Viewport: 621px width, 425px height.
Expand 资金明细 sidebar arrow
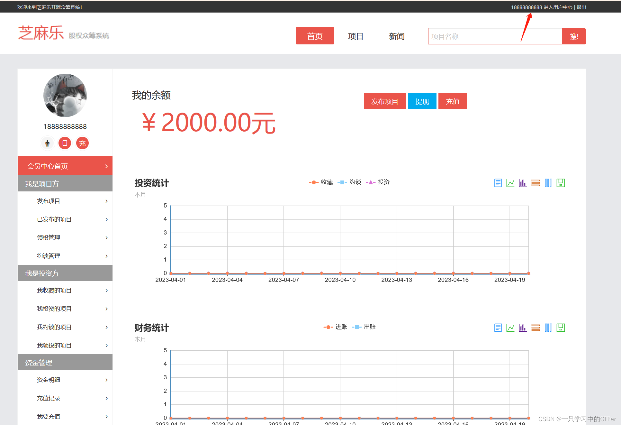coord(106,380)
